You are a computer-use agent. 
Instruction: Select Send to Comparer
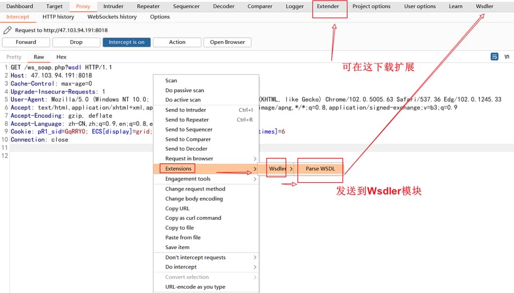click(x=206, y=140)
